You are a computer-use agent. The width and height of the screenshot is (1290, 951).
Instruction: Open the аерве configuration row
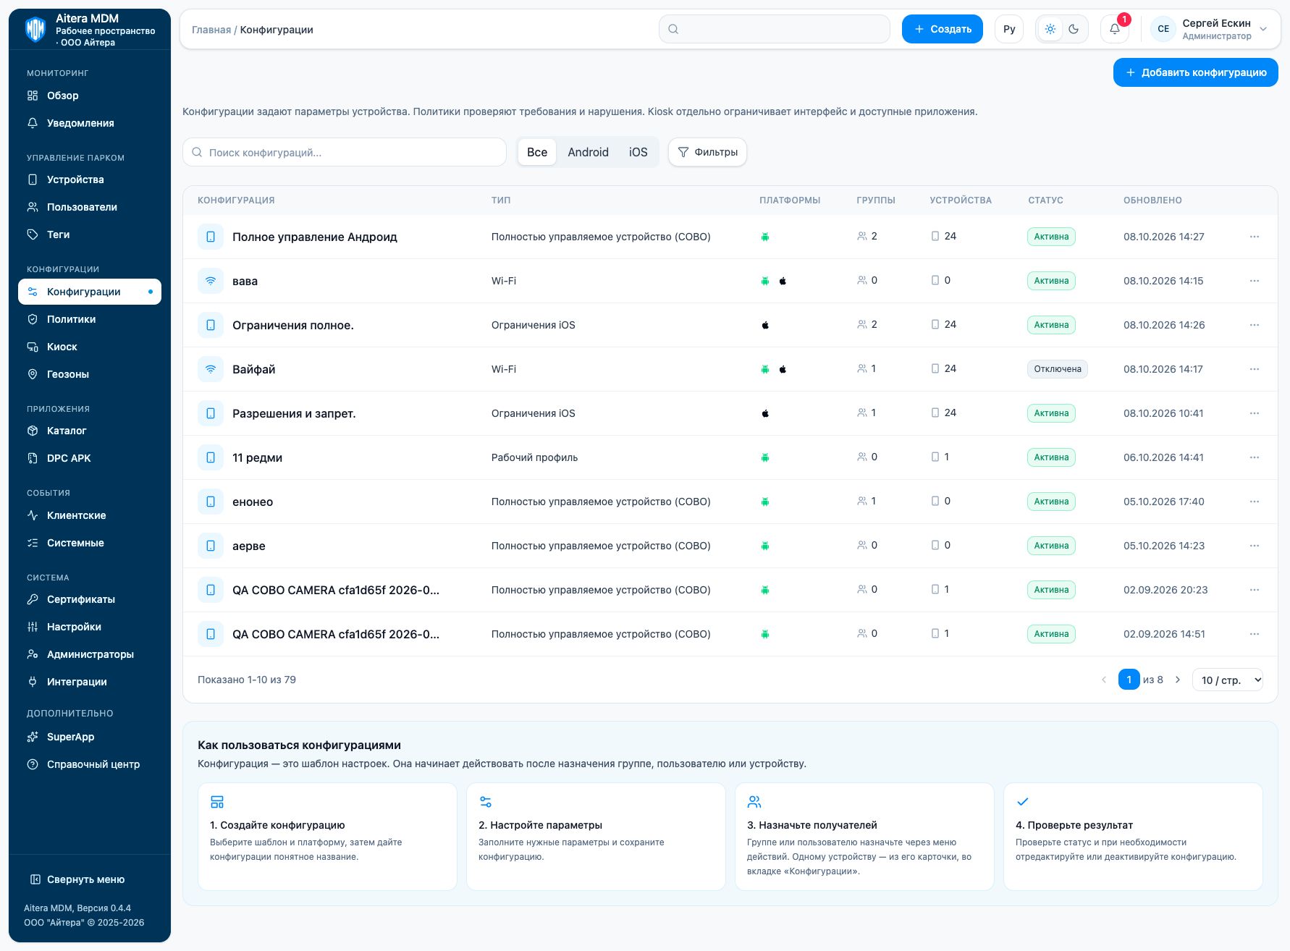(x=730, y=546)
